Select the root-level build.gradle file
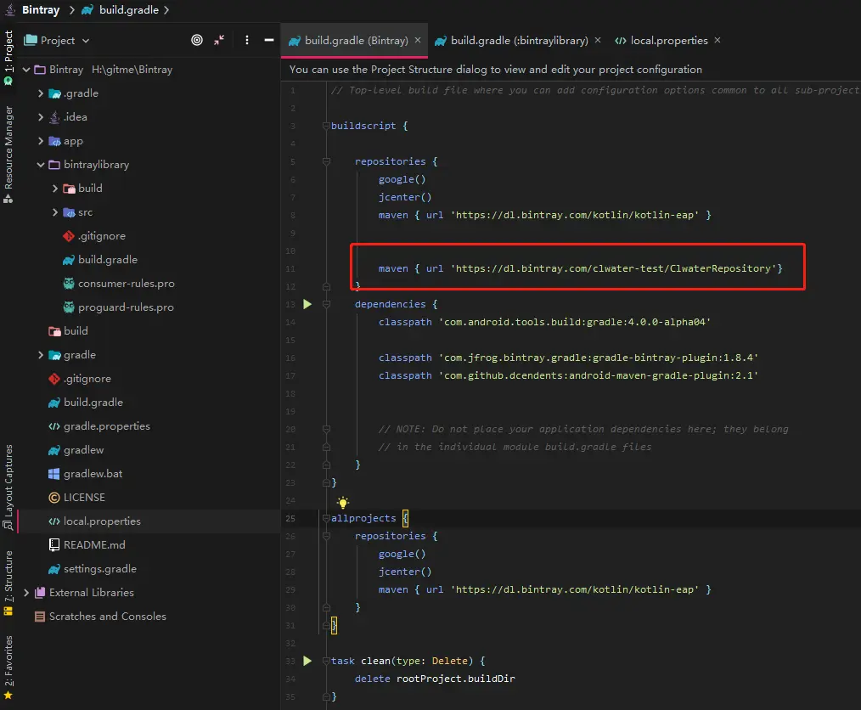 point(86,403)
